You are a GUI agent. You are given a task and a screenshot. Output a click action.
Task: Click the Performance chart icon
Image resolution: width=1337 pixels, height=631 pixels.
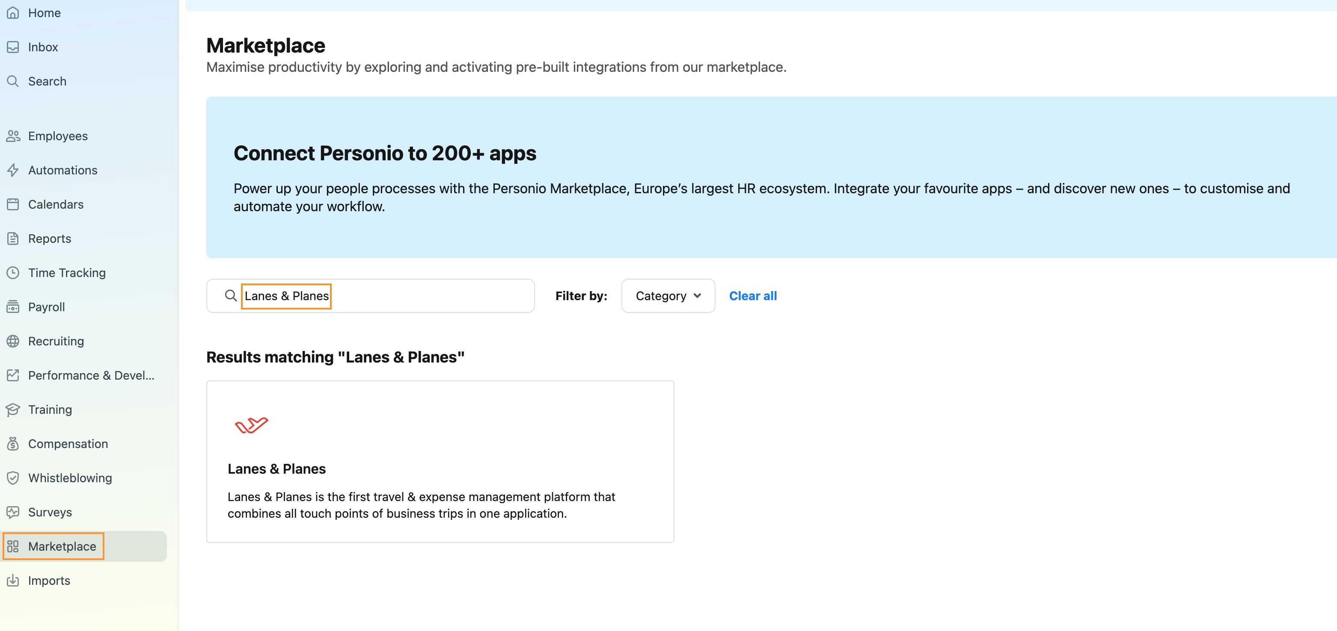[x=13, y=375]
